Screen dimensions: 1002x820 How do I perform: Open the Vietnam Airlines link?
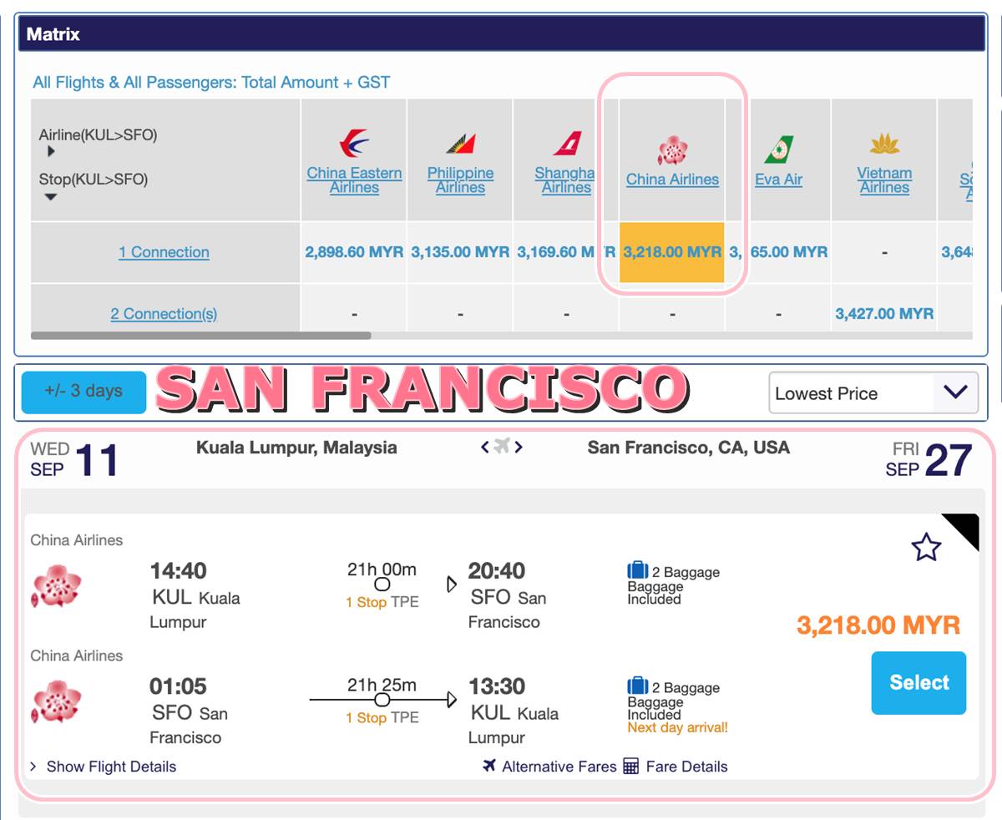[884, 180]
